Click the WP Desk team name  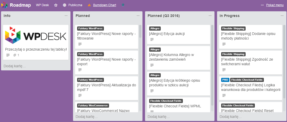tap(42, 5)
